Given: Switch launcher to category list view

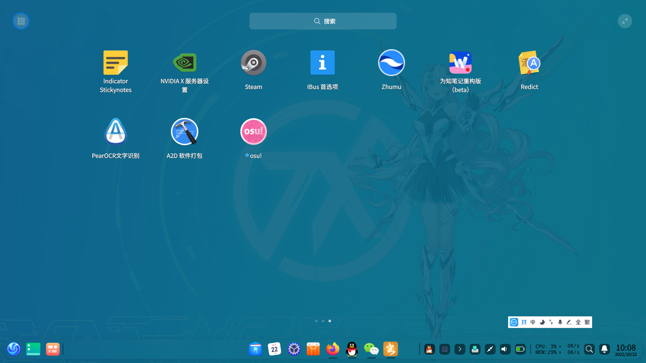Looking at the screenshot, I should [x=21, y=21].
